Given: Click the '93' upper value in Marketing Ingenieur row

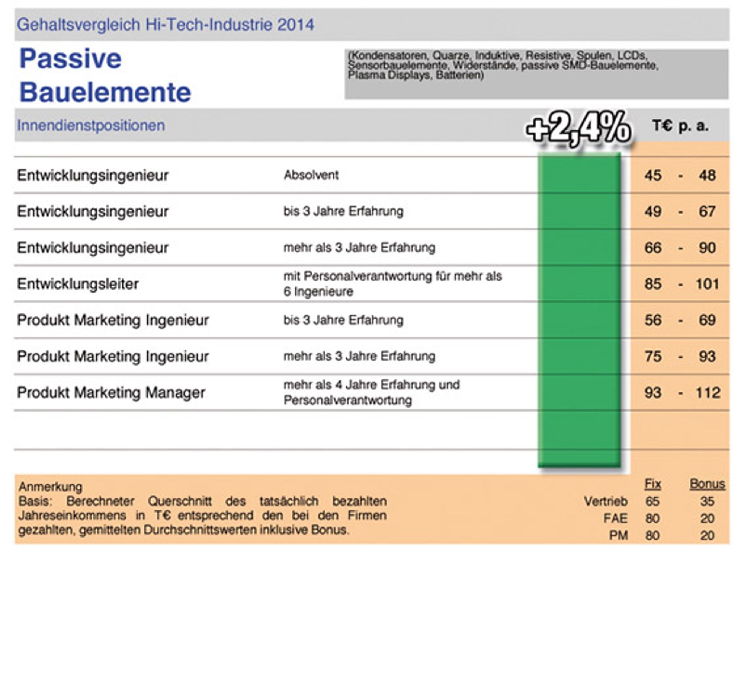Looking at the screenshot, I should [x=707, y=357].
